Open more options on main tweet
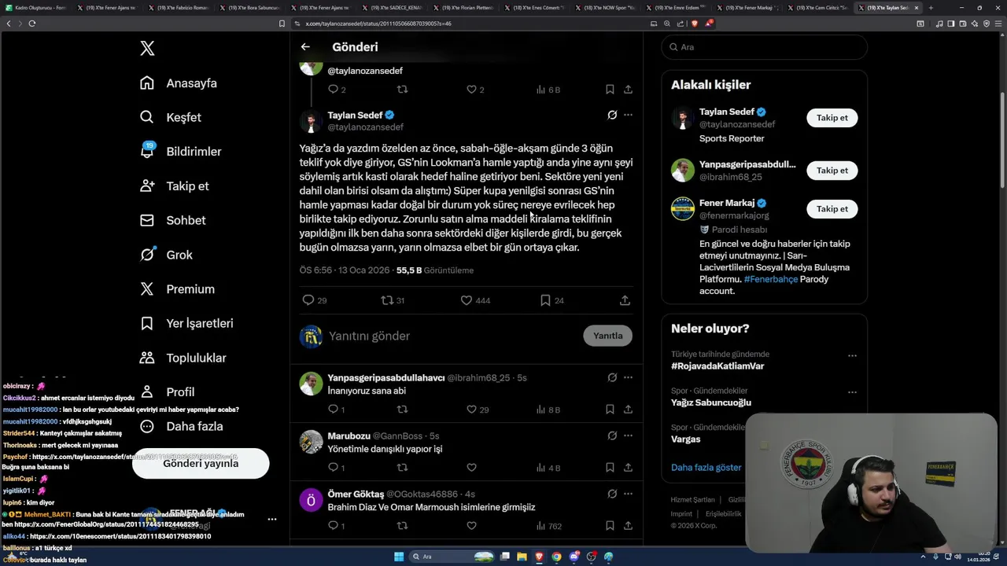Image resolution: width=1007 pixels, height=566 pixels. (628, 115)
